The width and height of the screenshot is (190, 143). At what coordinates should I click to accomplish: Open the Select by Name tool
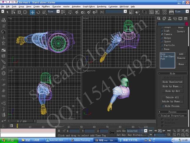[x=13, y=12]
